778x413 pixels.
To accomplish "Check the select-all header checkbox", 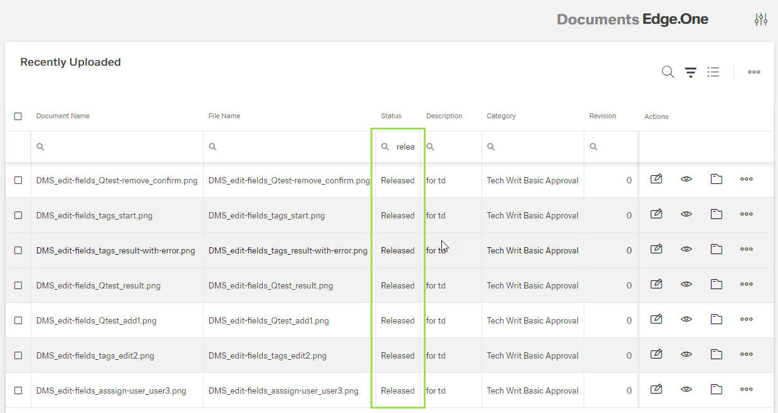I will click(x=18, y=116).
